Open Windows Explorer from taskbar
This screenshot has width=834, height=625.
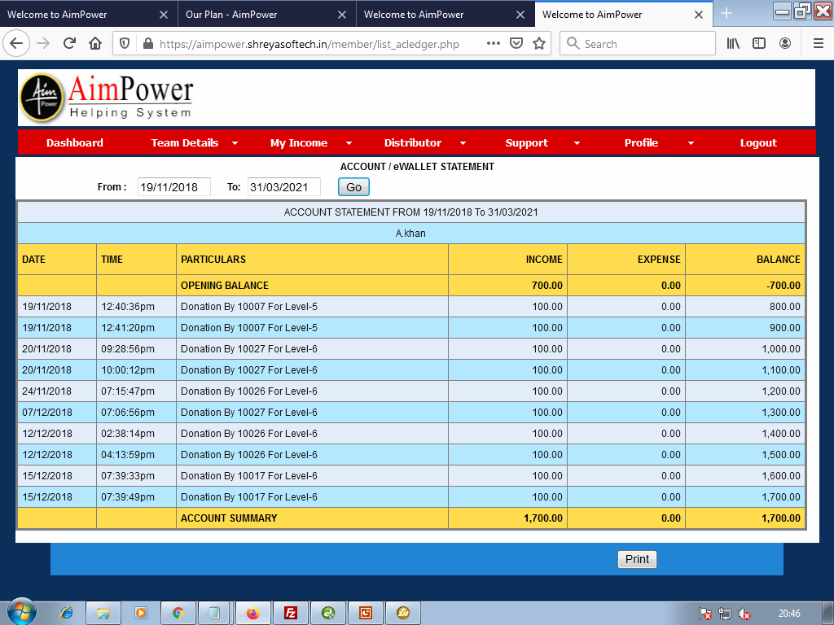(103, 614)
